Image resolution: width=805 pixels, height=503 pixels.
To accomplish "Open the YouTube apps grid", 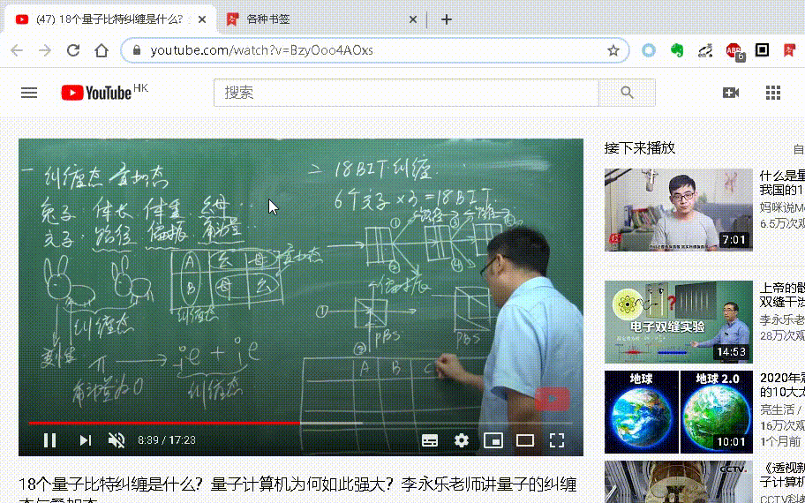I will 772,93.
